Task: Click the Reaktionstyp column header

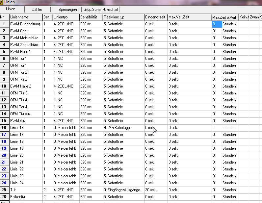Action: [123, 17]
